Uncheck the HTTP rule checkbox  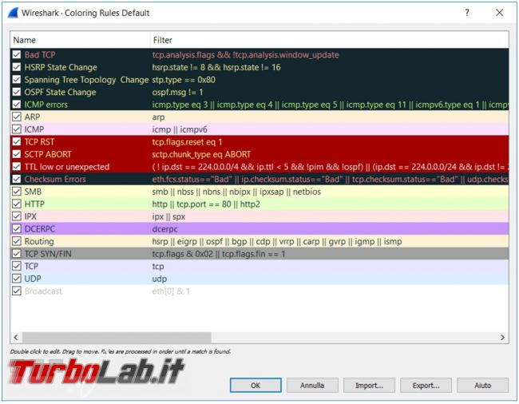point(17,204)
